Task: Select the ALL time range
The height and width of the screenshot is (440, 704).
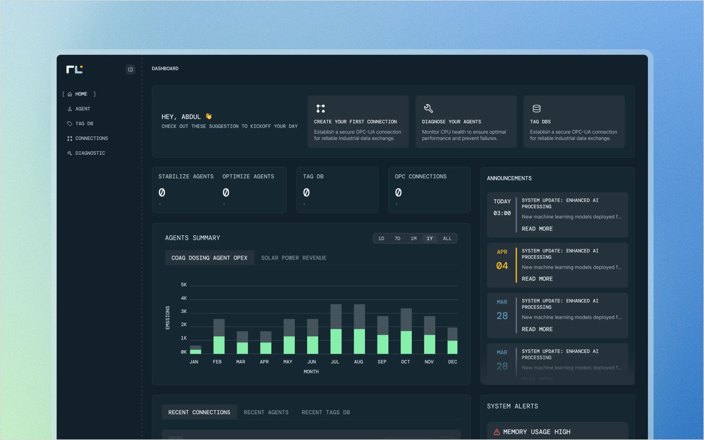Action: [x=447, y=238]
